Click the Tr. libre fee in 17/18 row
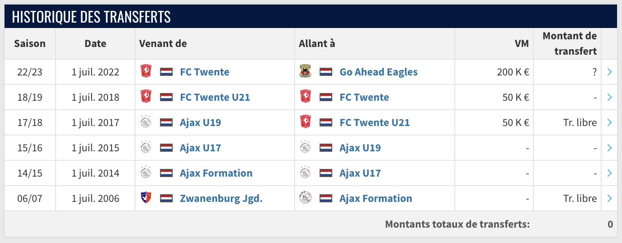This screenshot has height=243, width=622. 580,122
